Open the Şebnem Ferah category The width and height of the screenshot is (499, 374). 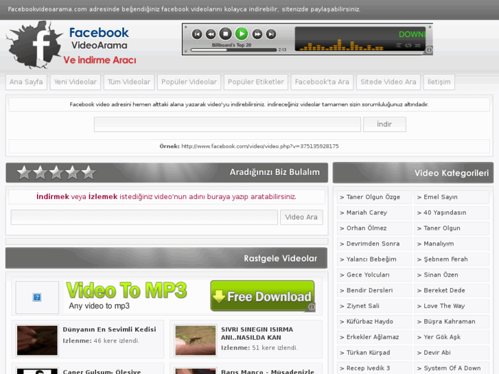tap(452, 259)
